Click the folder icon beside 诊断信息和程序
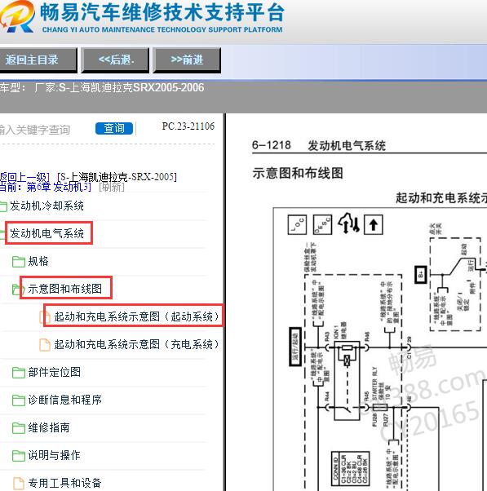487x491 pixels. [x=19, y=400]
